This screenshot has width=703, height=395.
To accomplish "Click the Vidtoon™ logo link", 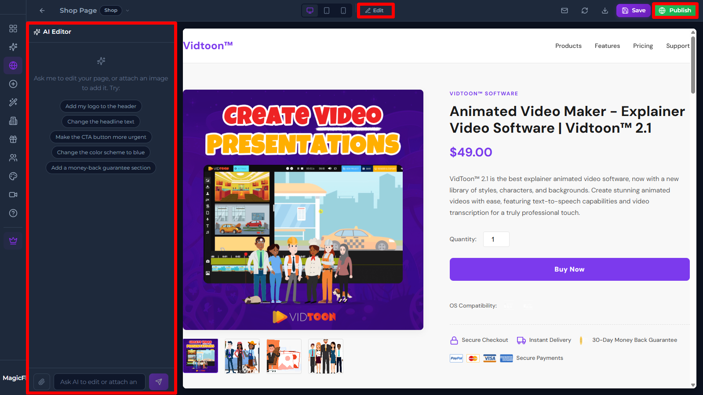I will coord(208,46).
